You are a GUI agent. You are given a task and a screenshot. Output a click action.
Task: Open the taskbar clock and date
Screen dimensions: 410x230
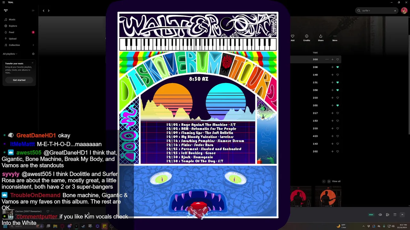[402, 226]
